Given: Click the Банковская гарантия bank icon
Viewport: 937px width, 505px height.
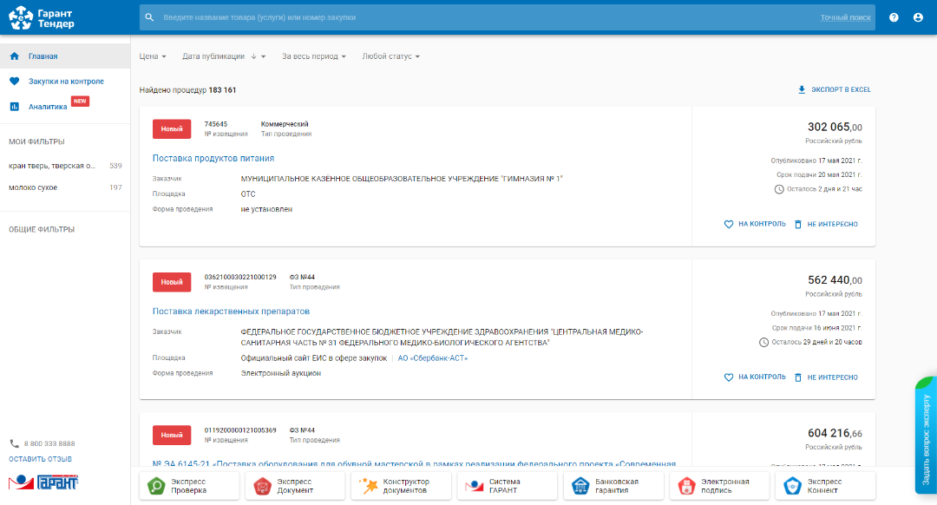Looking at the screenshot, I should (x=580, y=486).
